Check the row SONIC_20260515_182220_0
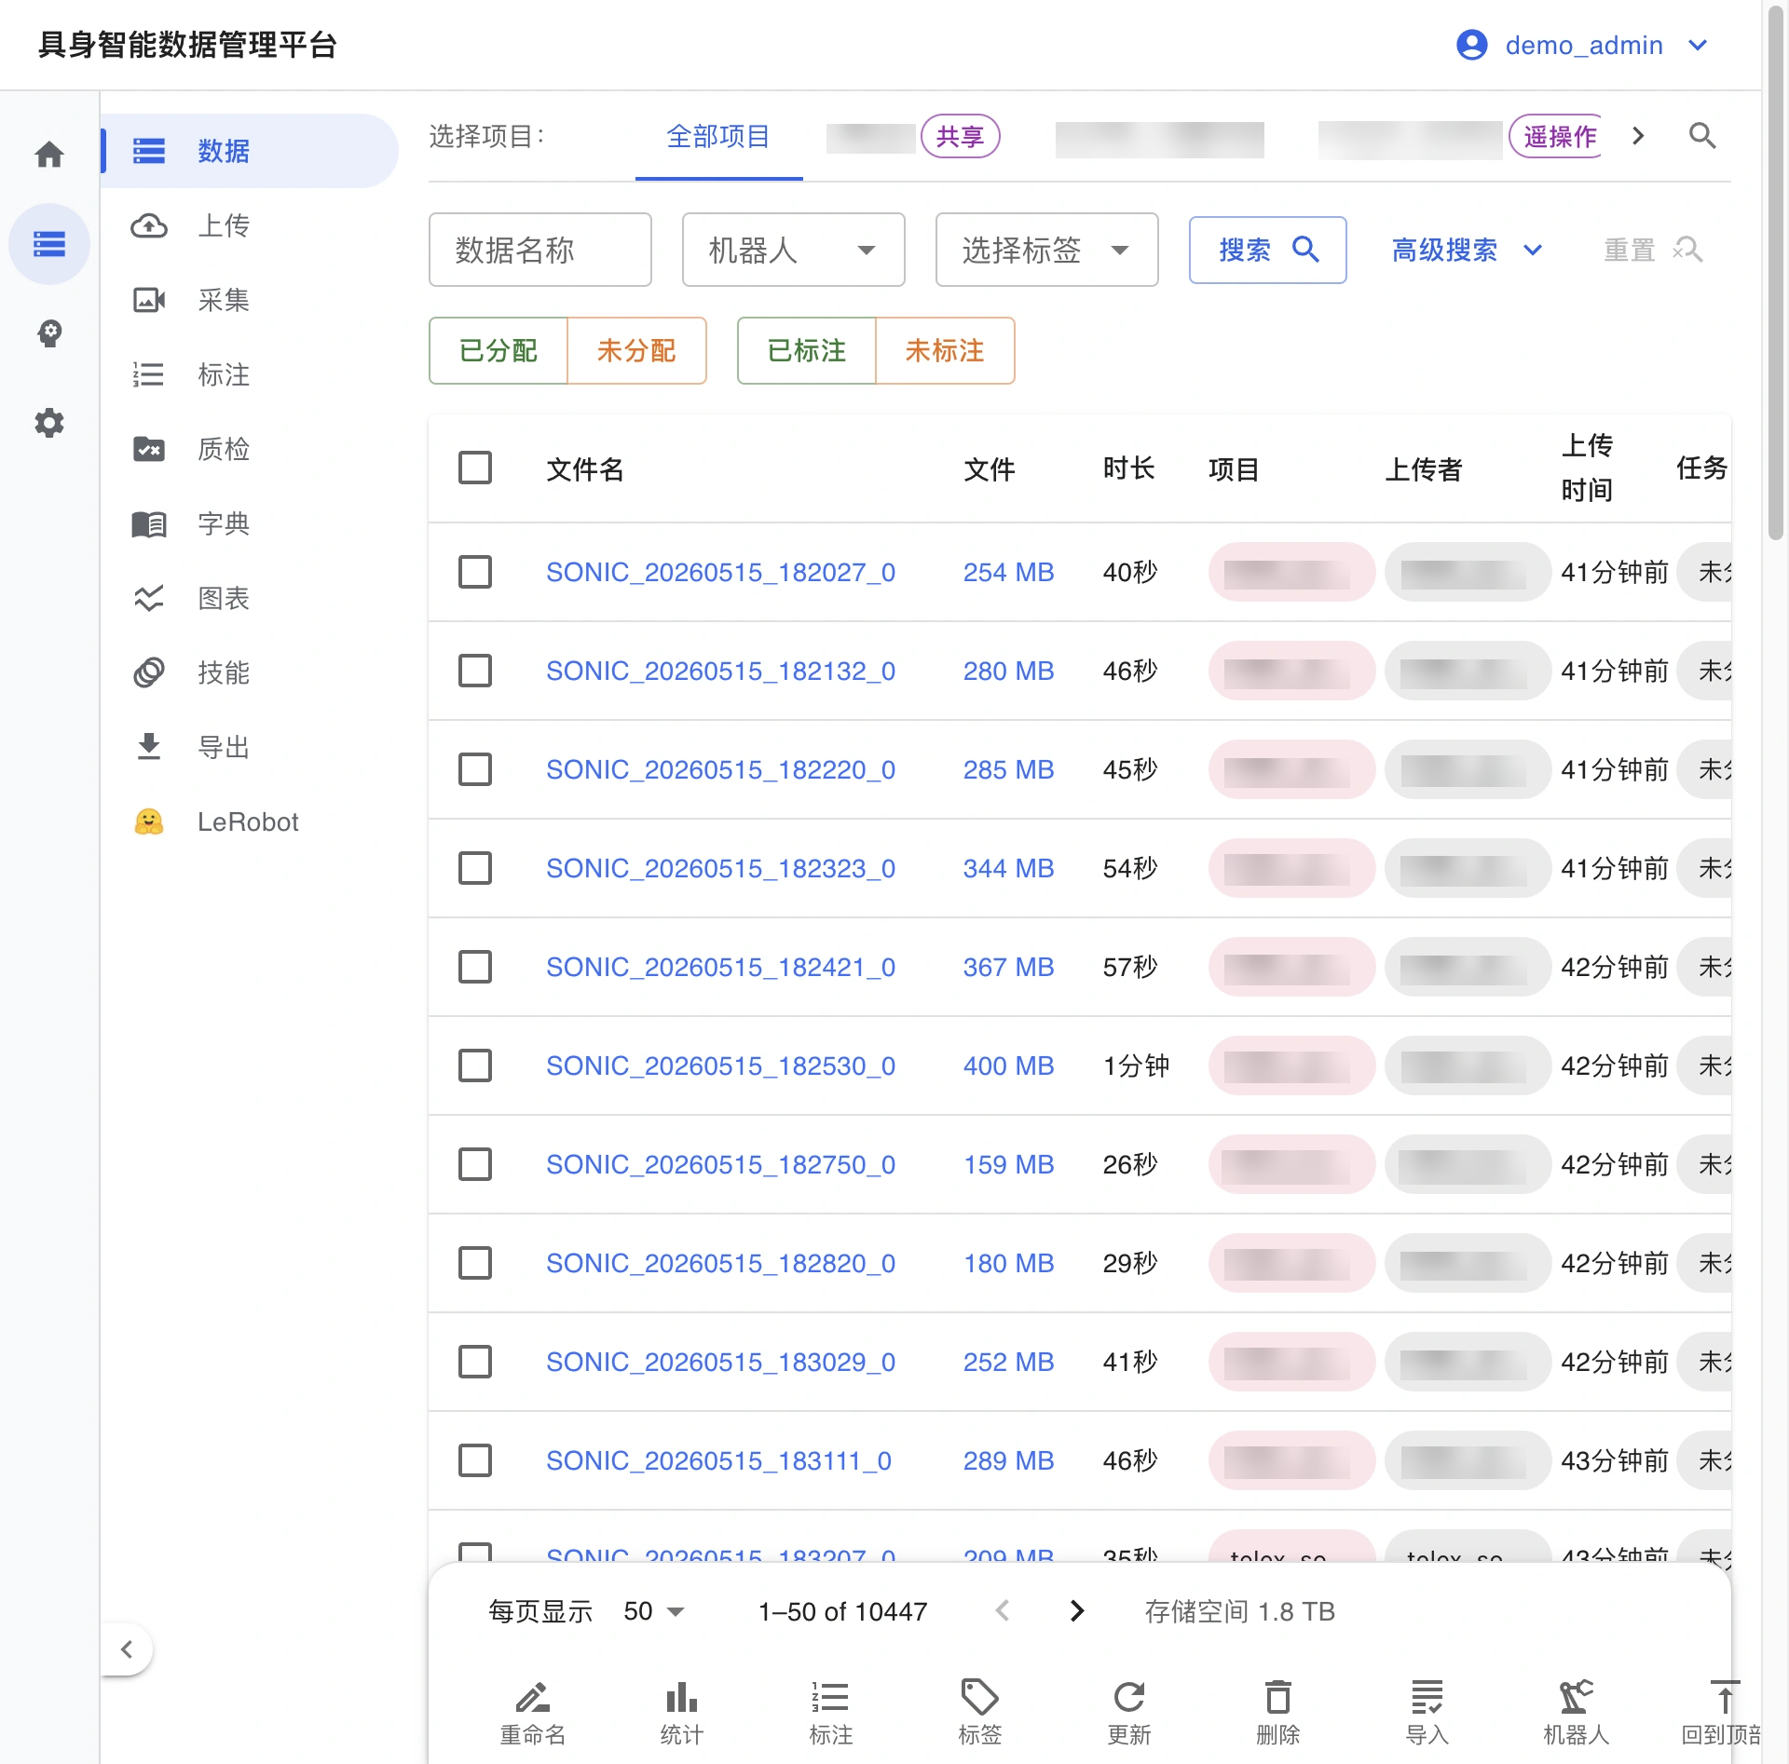Viewport: 1789px width, 1764px height. [475, 769]
